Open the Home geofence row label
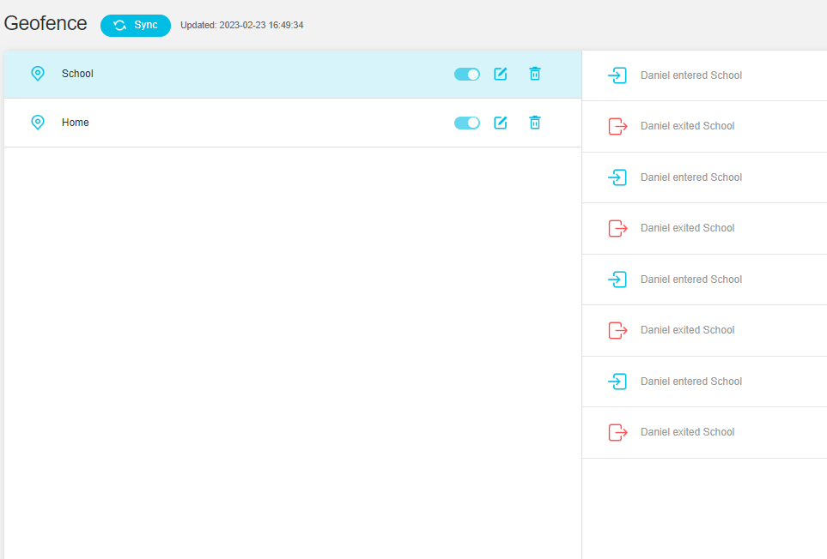 point(76,123)
